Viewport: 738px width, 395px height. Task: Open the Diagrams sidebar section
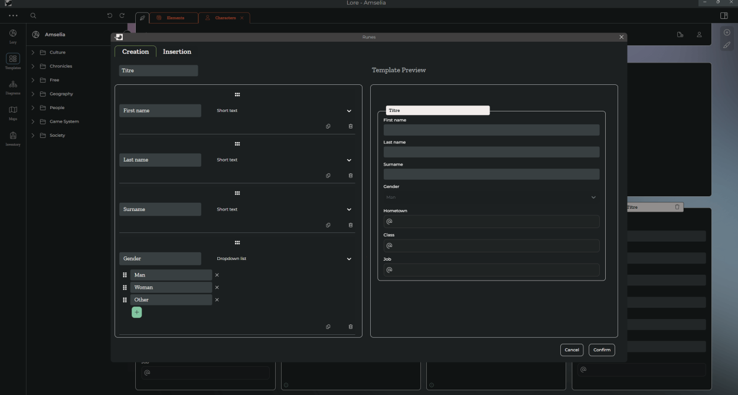click(13, 86)
